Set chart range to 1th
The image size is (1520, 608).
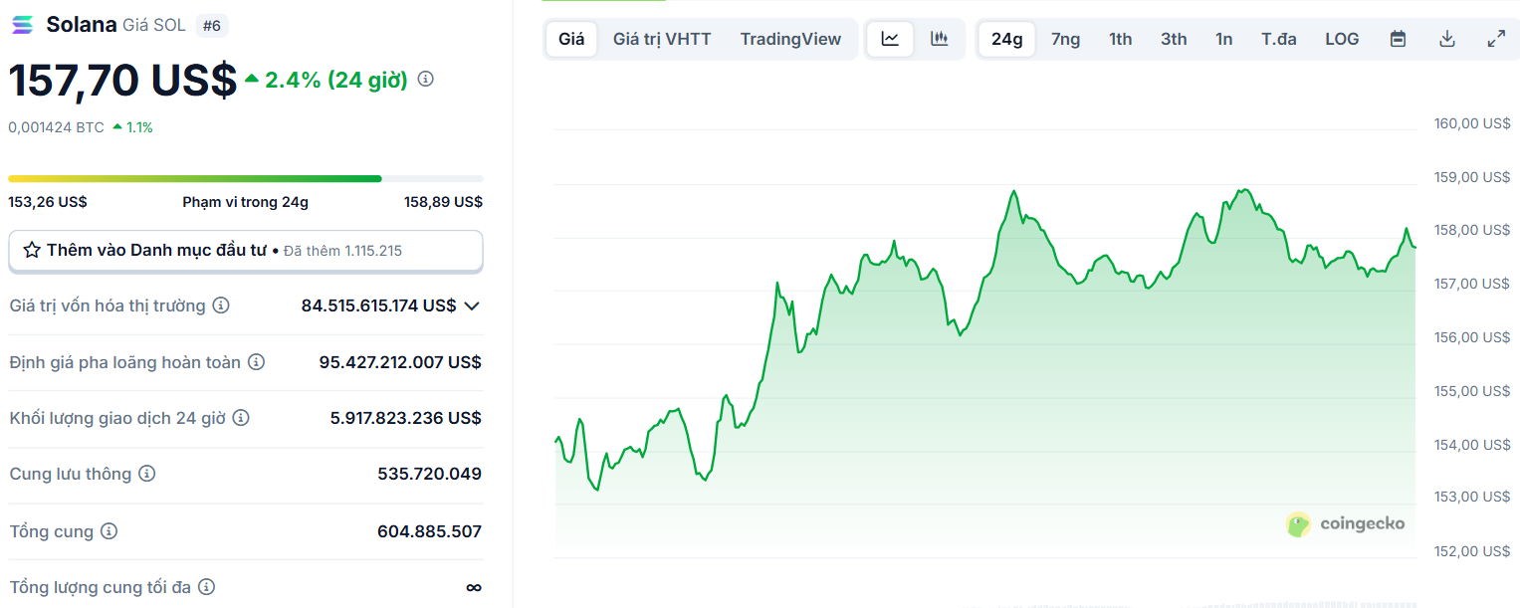coord(1121,39)
